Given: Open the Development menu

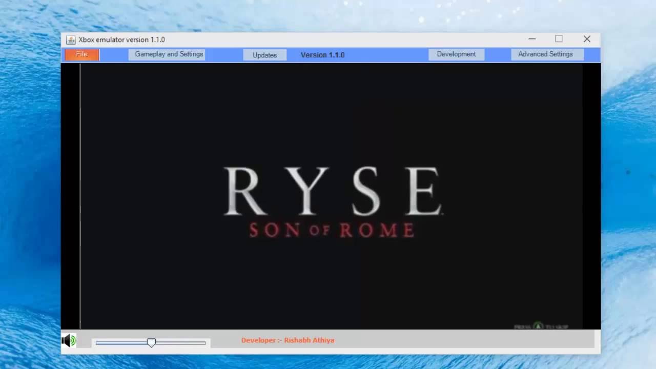Looking at the screenshot, I should pyautogui.click(x=456, y=54).
